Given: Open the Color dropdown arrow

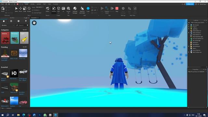Looking at the screenshot, I should point(88,13).
